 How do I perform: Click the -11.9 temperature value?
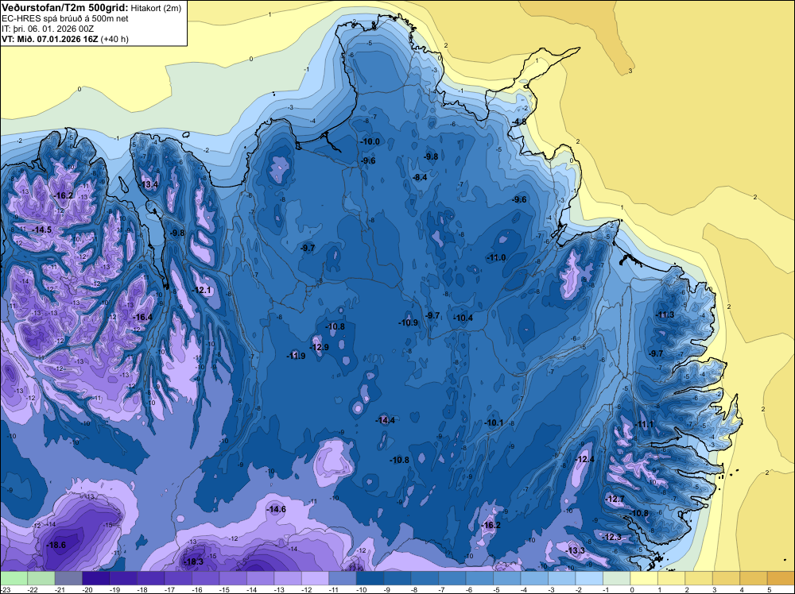296,356
